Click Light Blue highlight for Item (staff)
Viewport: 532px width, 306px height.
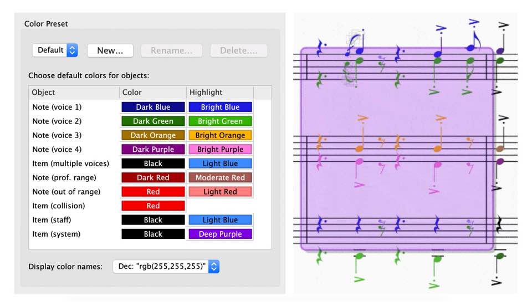(x=220, y=220)
